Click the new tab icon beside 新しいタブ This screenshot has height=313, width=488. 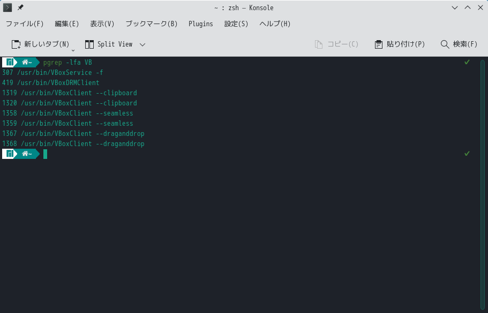(x=16, y=44)
